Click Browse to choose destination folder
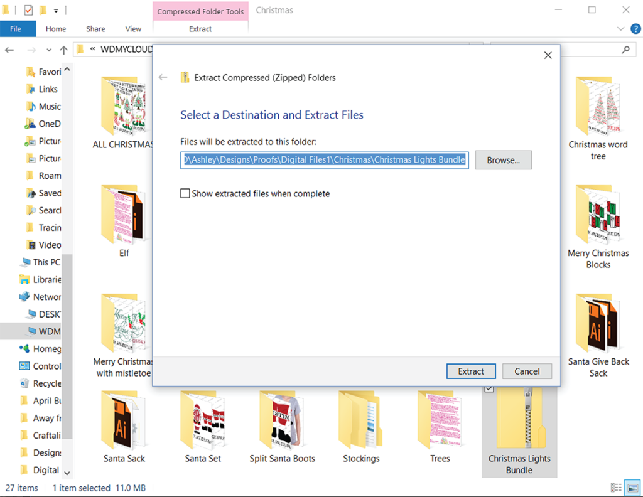Screen dimensions: 643x497 503,160
